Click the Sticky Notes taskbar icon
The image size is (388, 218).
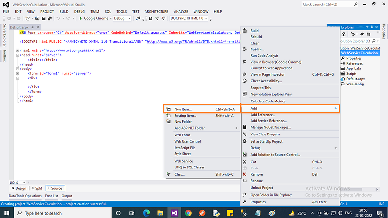(x=230, y=213)
